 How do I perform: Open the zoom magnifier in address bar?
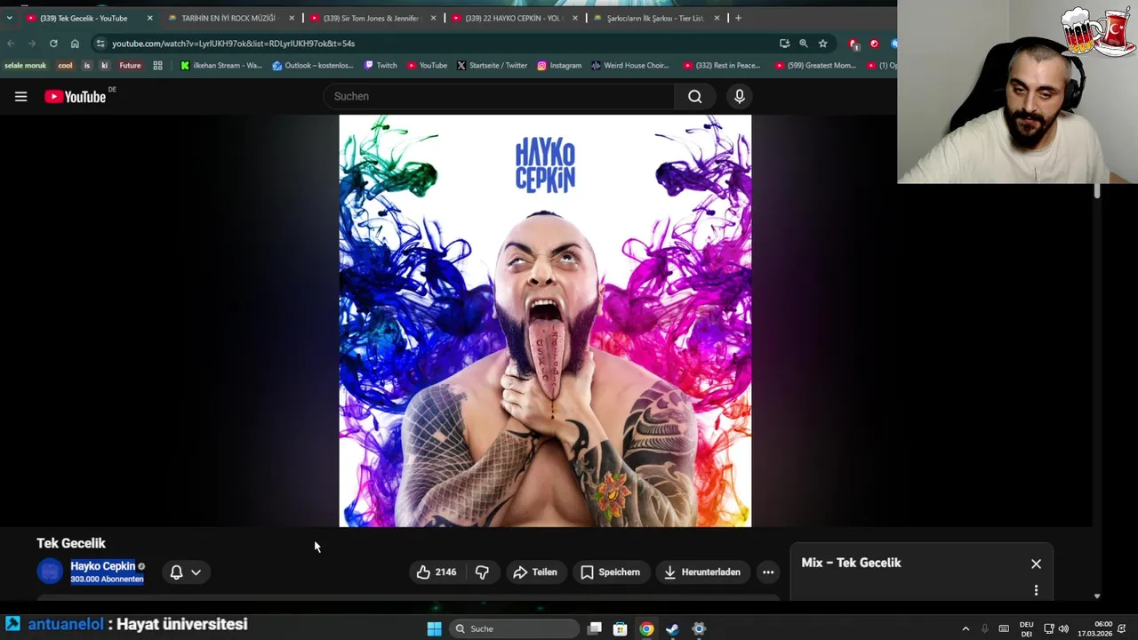click(804, 44)
